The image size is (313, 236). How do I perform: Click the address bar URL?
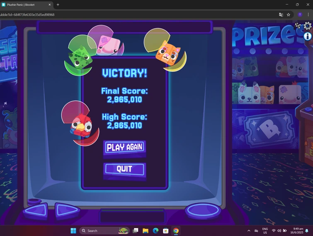click(x=27, y=15)
